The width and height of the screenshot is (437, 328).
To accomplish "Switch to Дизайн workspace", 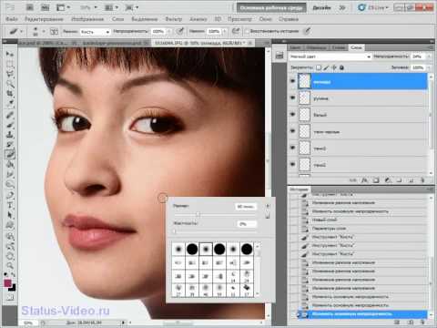I will [321, 8].
